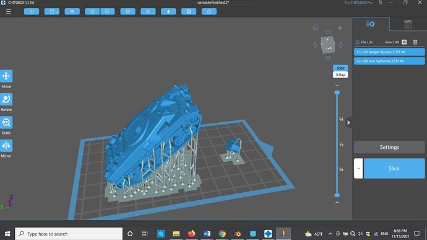This screenshot has width=427, height=240.
Task: Step layer slider down with the top chevron
Action: point(337,86)
